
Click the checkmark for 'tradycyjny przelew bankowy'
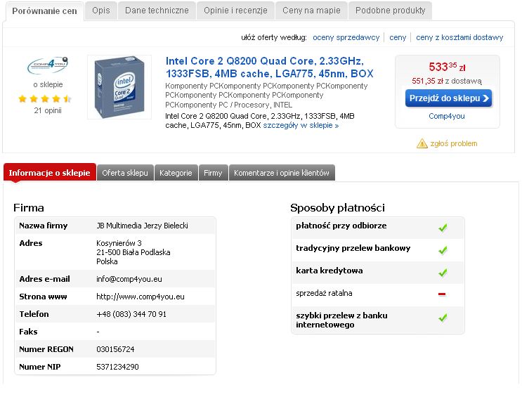pyautogui.click(x=443, y=250)
